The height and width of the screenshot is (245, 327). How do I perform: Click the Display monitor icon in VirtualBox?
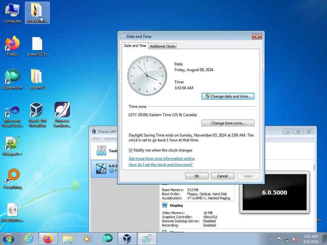[164, 205]
